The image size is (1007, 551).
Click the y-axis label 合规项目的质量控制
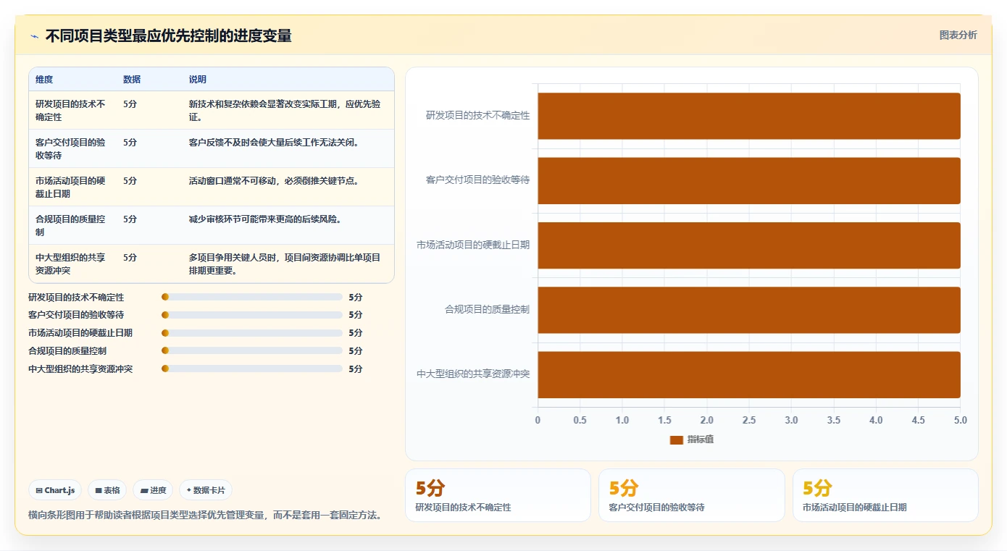pos(487,310)
